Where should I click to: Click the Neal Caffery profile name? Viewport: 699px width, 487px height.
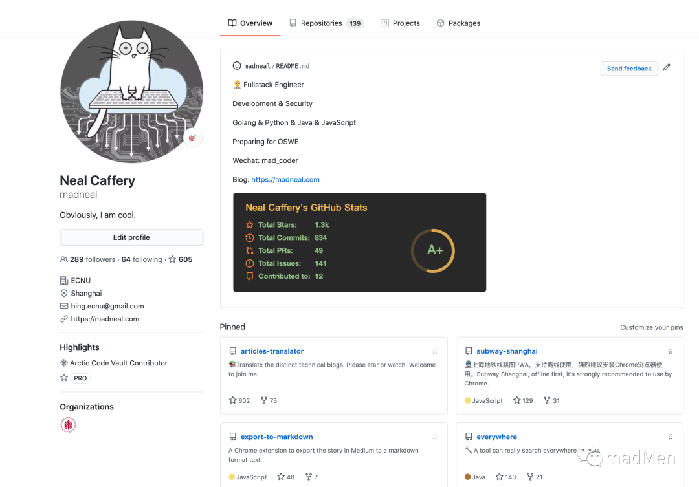click(97, 180)
